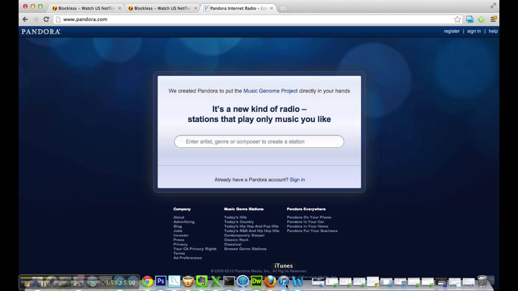Open a new tab

click(x=283, y=8)
